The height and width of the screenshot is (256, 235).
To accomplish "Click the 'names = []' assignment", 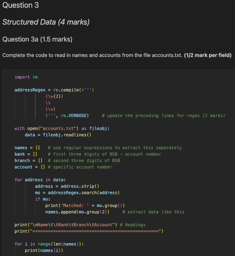I will coord(27,148).
